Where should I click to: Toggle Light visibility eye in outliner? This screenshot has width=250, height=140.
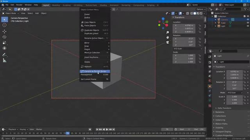(x=248, y=26)
